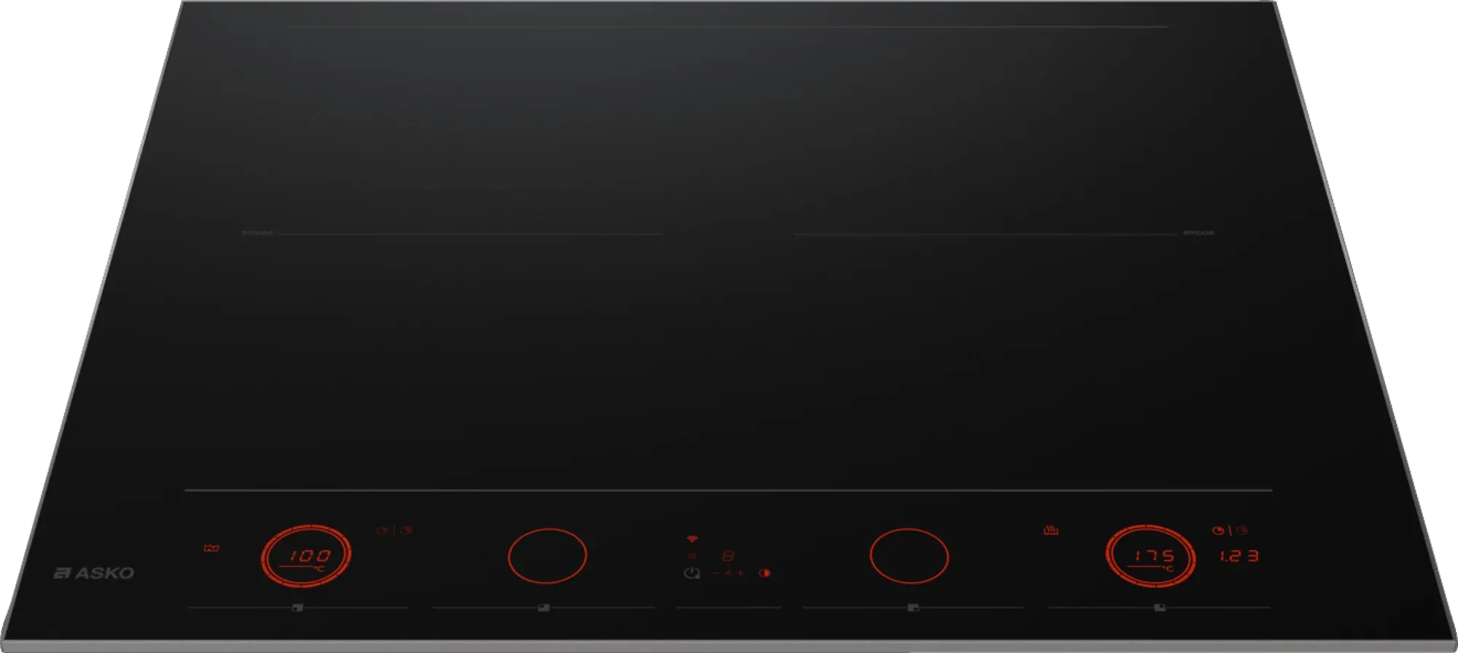Activate the empty third zone ring
This screenshot has width=1458, height=653.
pos(909,556)
